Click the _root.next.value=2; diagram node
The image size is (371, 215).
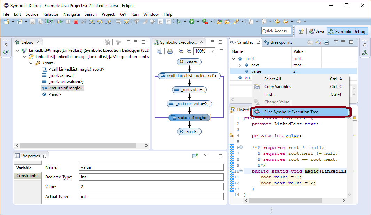pyautogui.click(x=189, y=104)
